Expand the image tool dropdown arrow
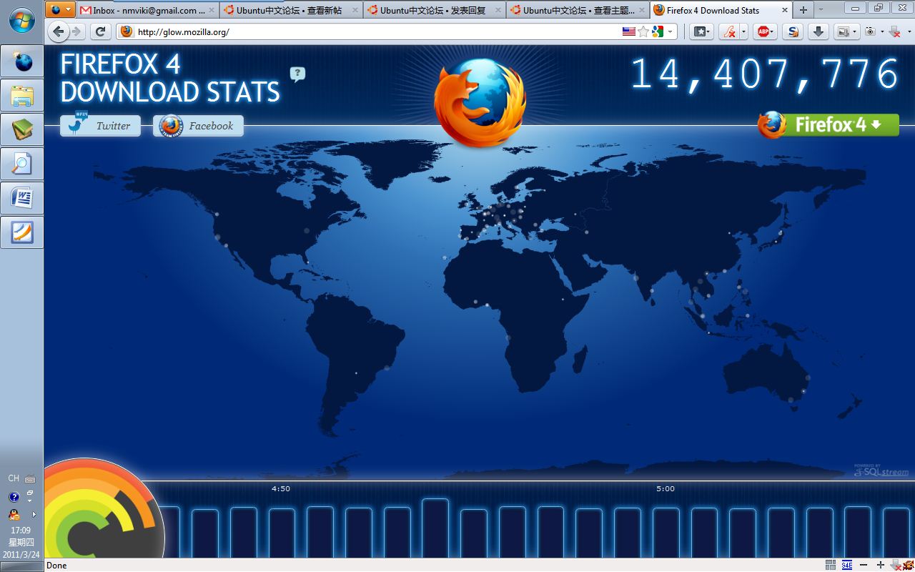 coord(855,31)
